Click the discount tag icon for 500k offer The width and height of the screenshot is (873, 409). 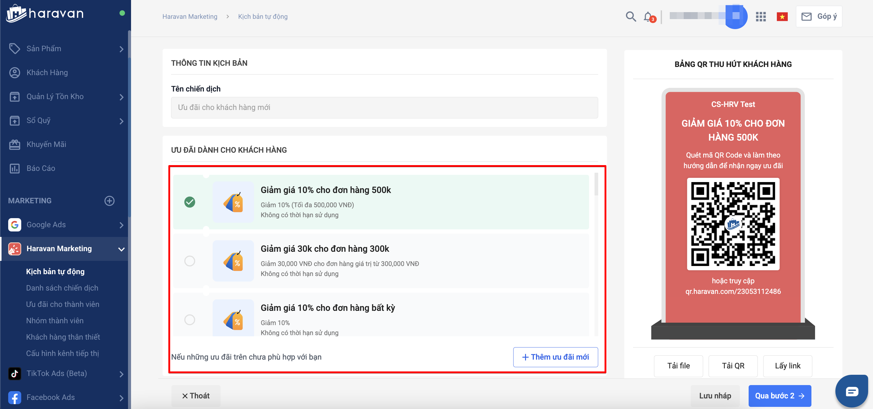tap(233, 202)
